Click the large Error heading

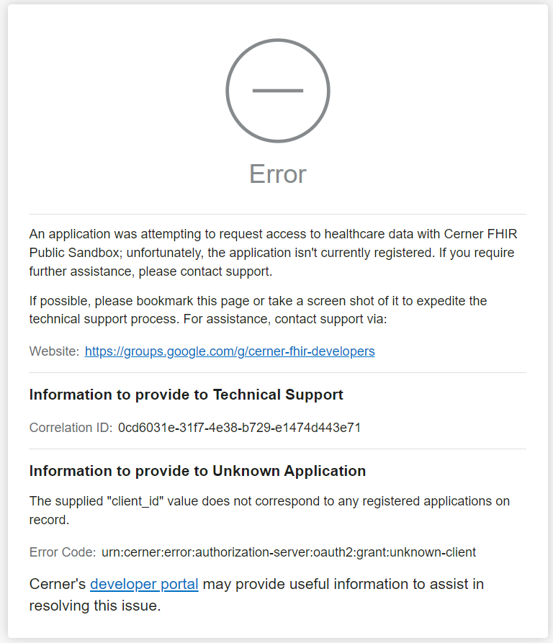coord(277,174)
